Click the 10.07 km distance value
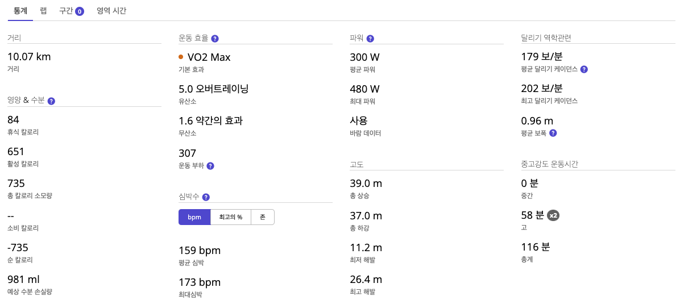 30,57
